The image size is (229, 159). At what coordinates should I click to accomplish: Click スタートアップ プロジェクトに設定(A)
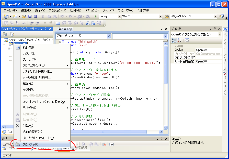point(42,102)
